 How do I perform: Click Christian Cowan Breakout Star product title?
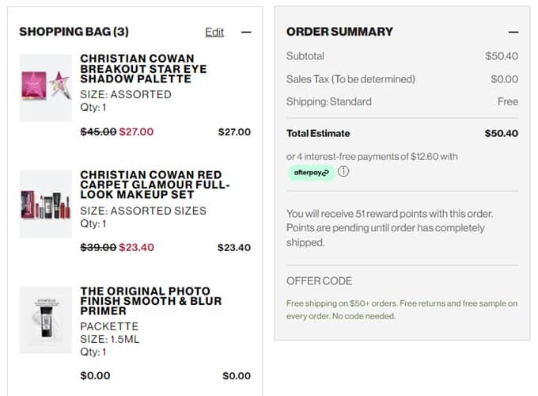coord(143,69)
